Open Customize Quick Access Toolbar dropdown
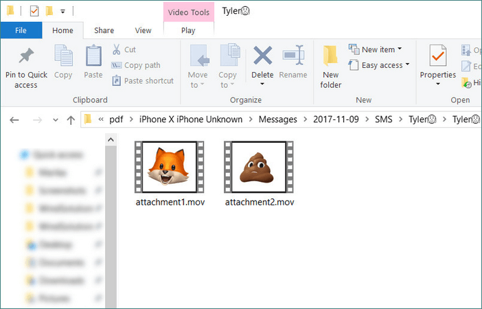Screen dimensions: 482x309 pyautogui.click(x=62, y=12)
